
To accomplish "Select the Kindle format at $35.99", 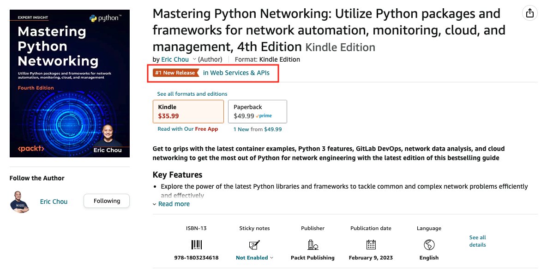I will pyautogui.click(x=188, y=111).
